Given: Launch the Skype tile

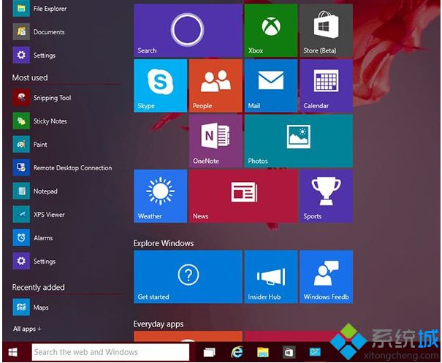Looking at the screenshot, I should click(x=161, y=85).
